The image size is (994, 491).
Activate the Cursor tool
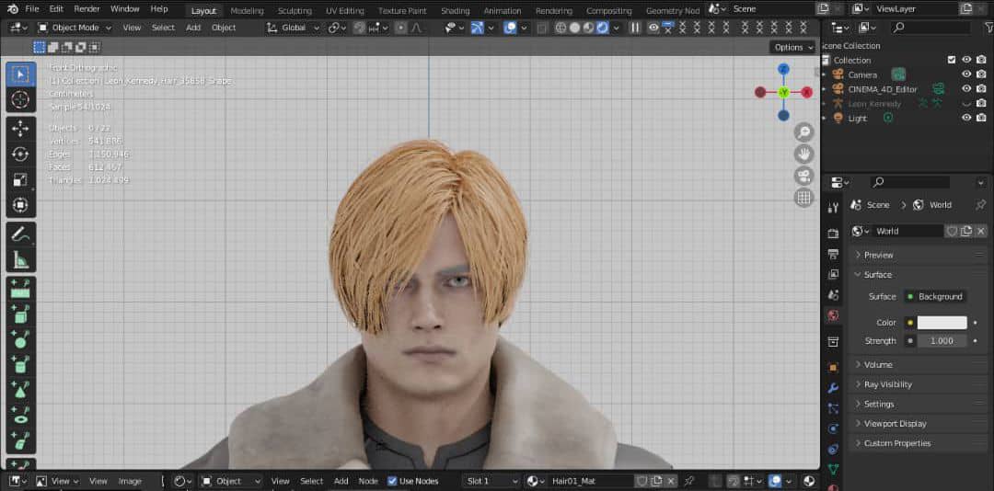[20, 100]
